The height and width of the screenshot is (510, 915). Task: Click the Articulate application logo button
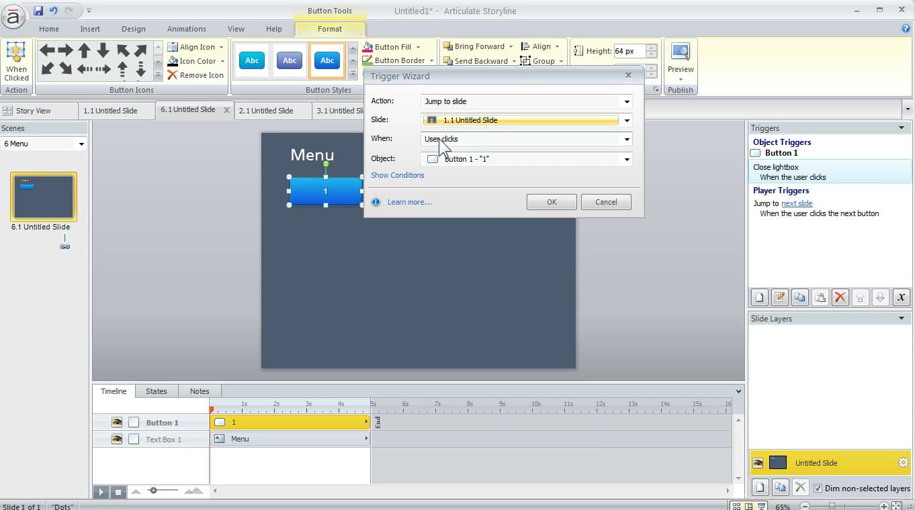tap(13, 18)
